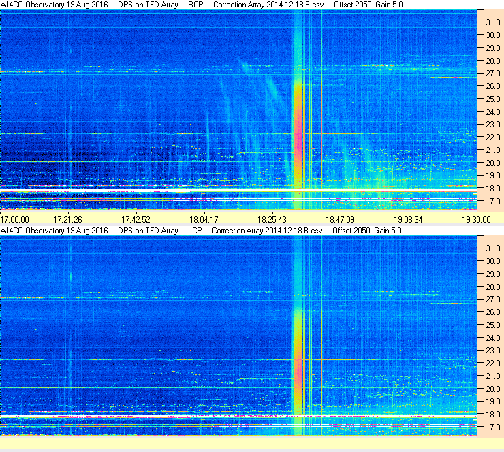Click the 25.0 frequency label in RCP plot

(x=493, y=99)
